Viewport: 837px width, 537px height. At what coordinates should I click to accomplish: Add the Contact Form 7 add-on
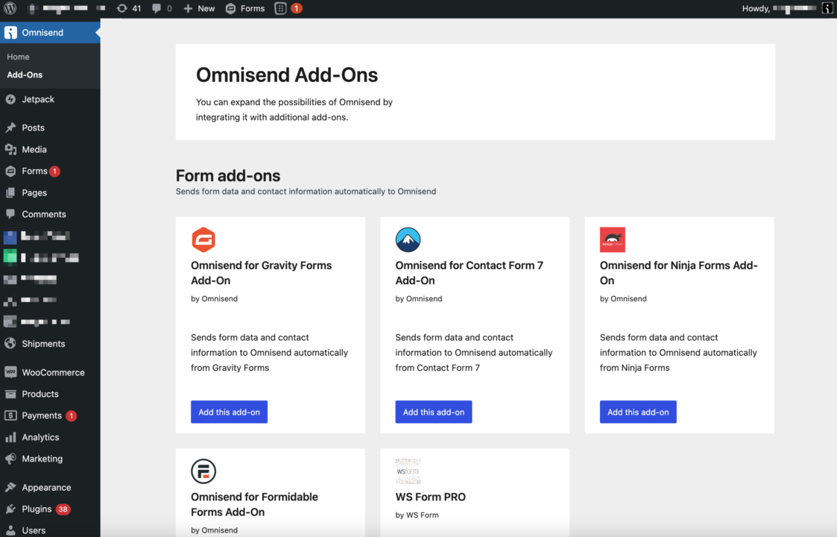tap(434, 412)
